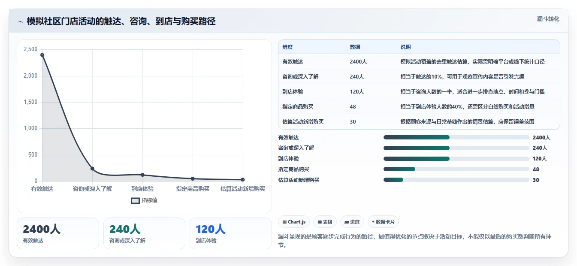Click the 咨询或深入了解 progress bar
Screen dimensions: 577x266
click(x=456, y=148)
